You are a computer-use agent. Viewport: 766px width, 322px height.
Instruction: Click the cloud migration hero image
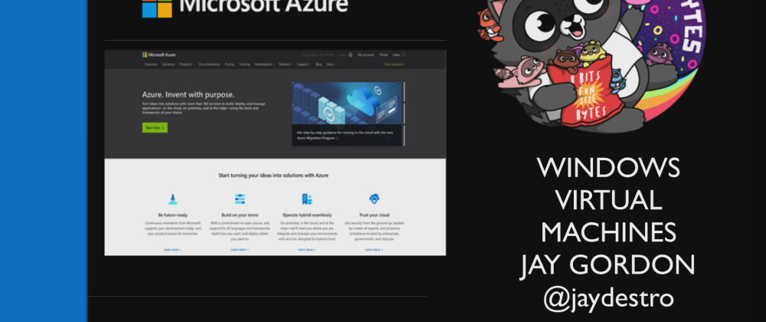(x=347, y=103)
